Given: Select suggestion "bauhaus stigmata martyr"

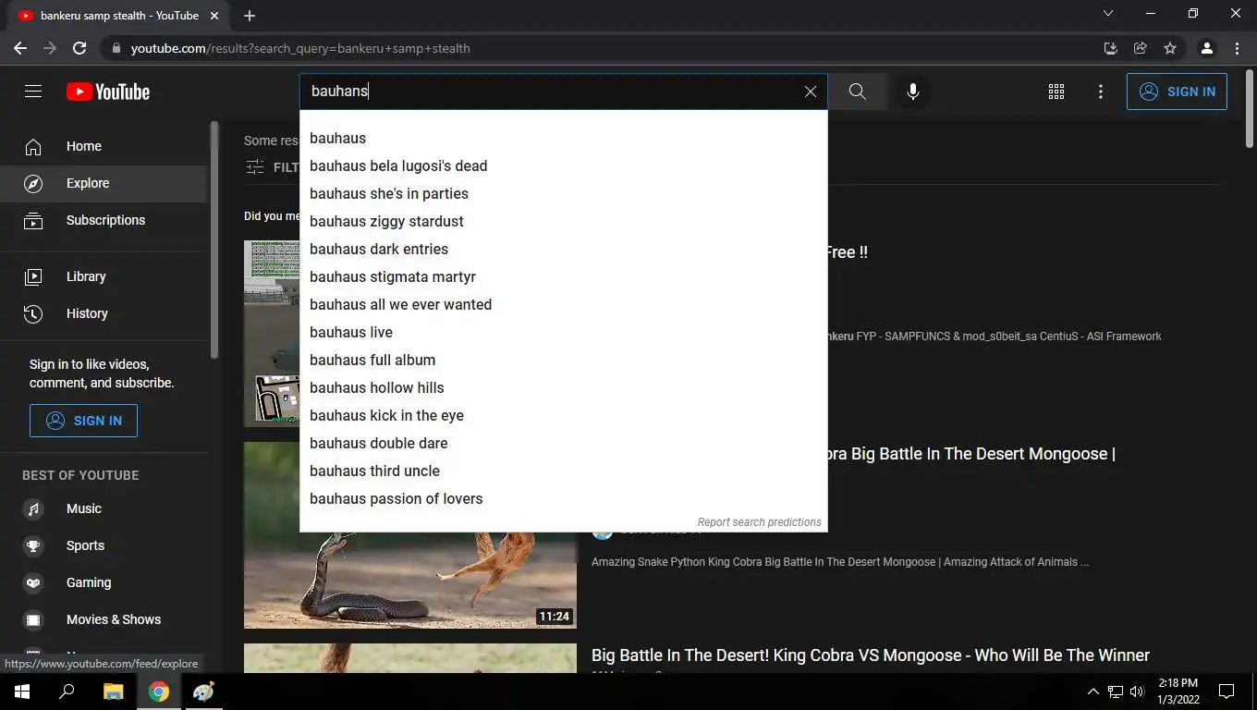Looking at the screenshot, I should (564, 276).
